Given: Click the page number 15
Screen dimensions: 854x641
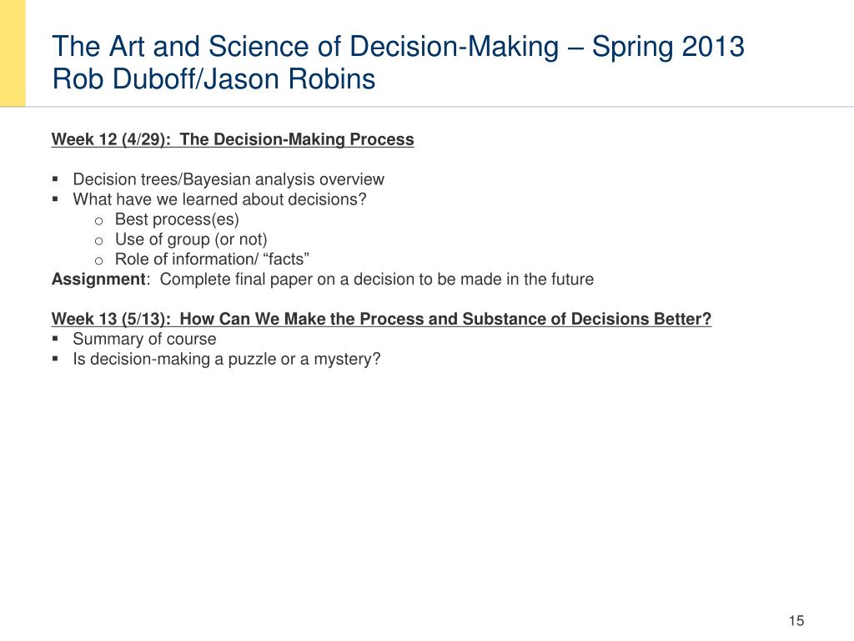Looking at the screenshot, I should click(x=796, y=621).
